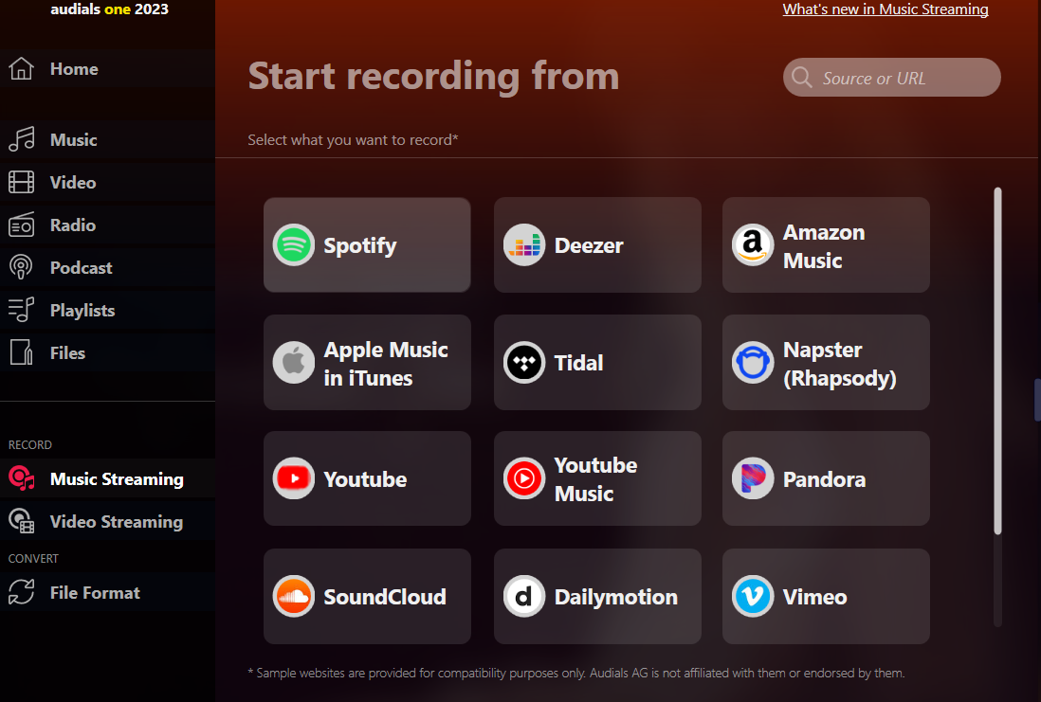Click the Video Streaming record icon
The height and width of the screenshot is (702, 1041).
21,521
